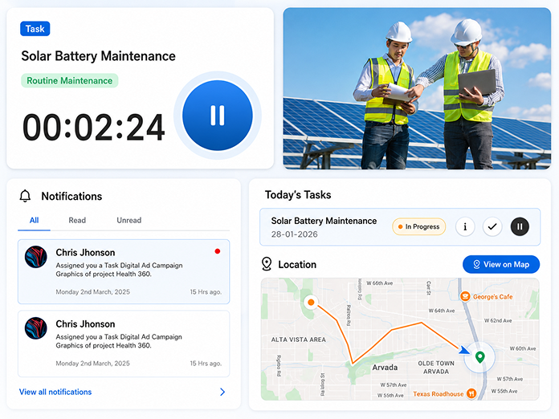Switch to the All notifications tab
Screen dimensions: 559x419
click(34, 220)
